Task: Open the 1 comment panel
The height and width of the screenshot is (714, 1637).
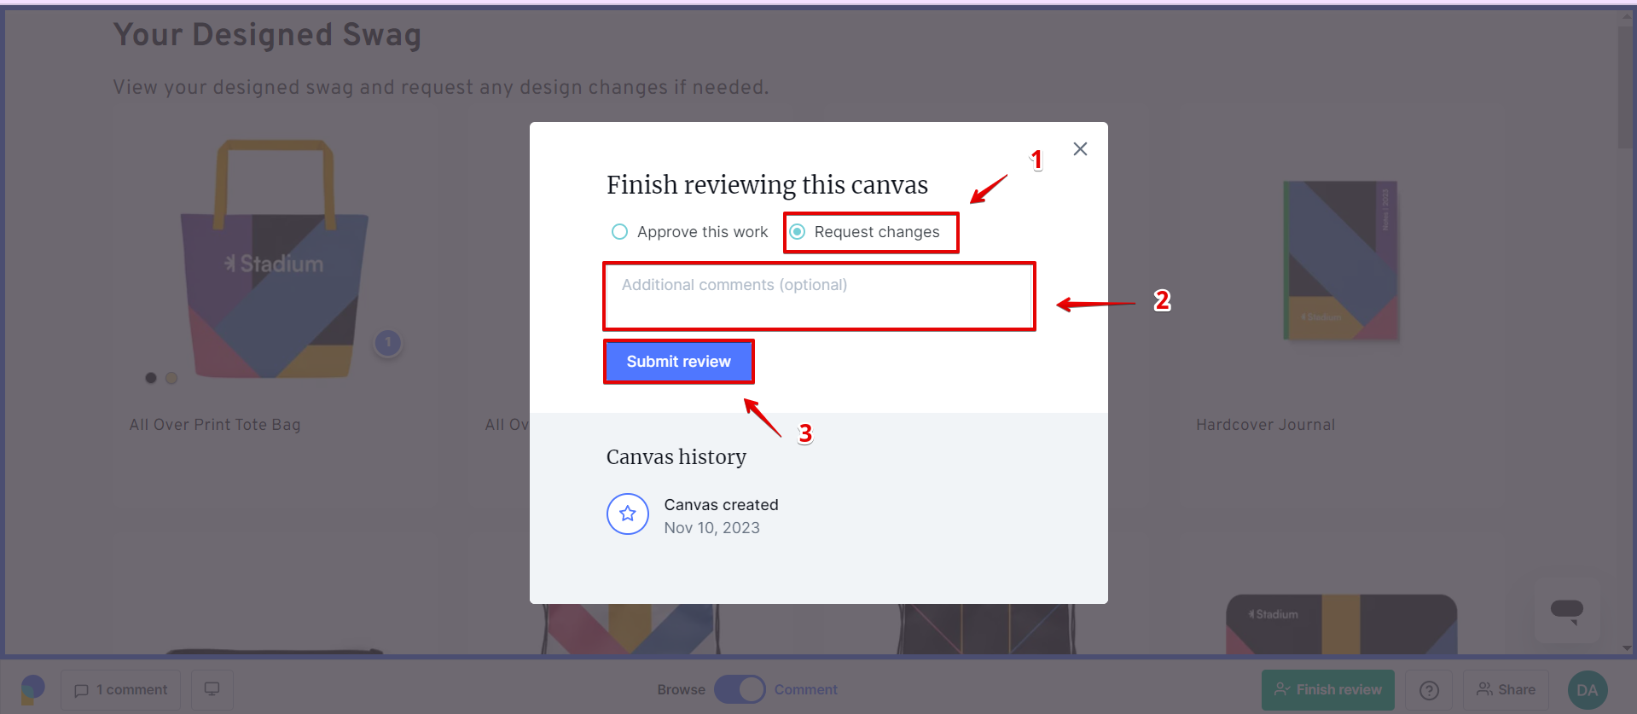Action: tap(121, 690)
